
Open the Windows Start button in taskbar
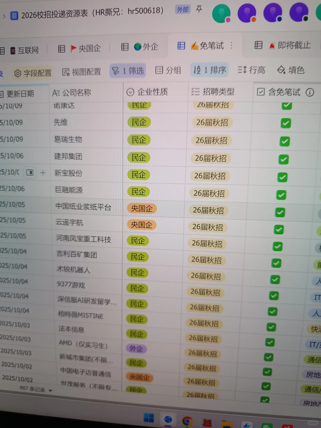[149, 418]
